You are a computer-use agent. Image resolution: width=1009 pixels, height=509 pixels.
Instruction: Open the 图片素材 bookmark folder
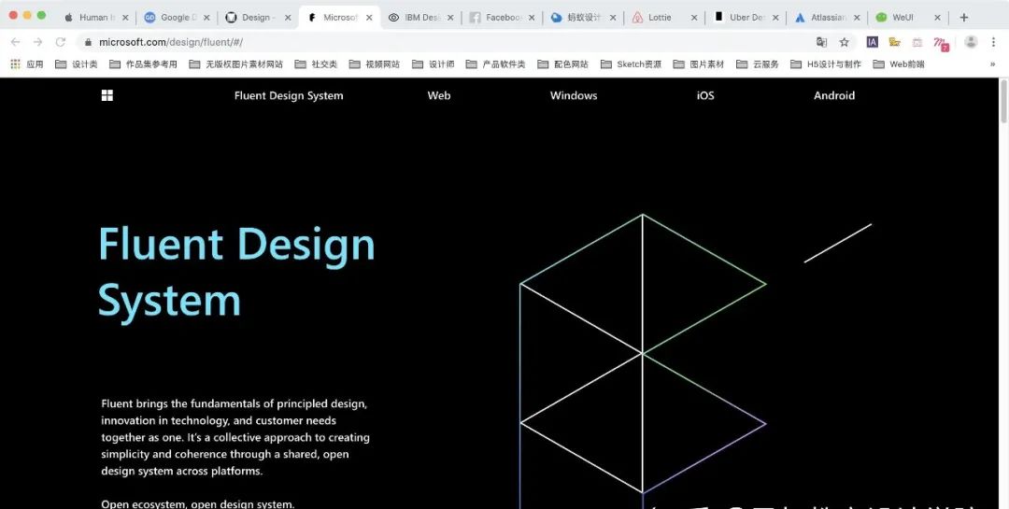click(698, 64)
